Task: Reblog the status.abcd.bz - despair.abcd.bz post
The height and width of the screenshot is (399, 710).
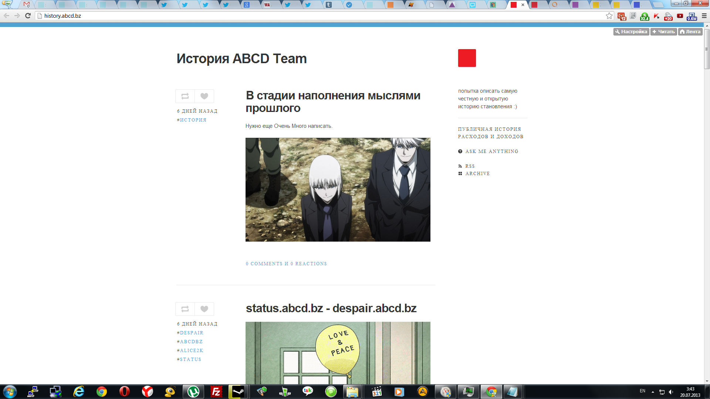Action: tap(185, 309)
